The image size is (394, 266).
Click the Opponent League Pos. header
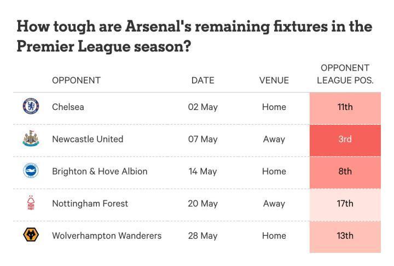[345, 74]
